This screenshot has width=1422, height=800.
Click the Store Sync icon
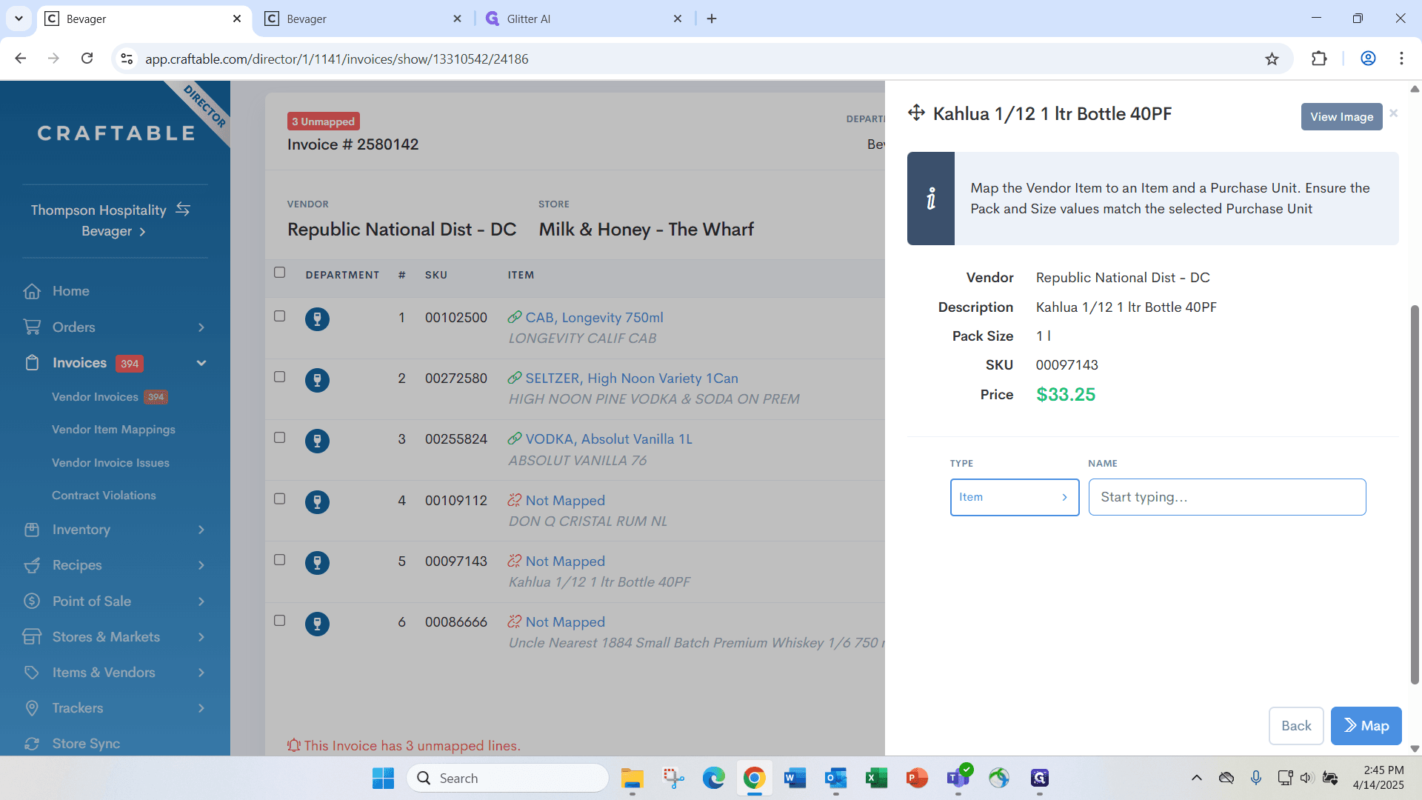tap(32, 744)
